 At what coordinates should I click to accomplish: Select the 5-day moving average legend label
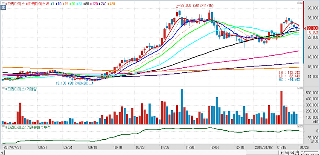coord(38,4)
